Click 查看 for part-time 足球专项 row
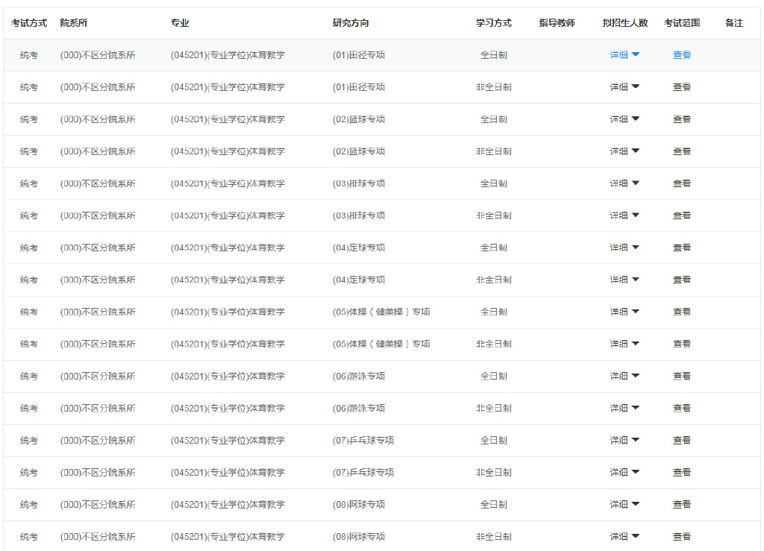This screenshot has width=764, height=551. pos(682,280)
